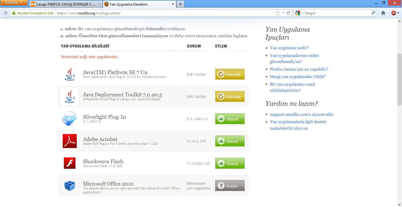This screenshot has width=402, height=207.
Task: Open the URL history dropdown arrow
Action: click(283, 13)
